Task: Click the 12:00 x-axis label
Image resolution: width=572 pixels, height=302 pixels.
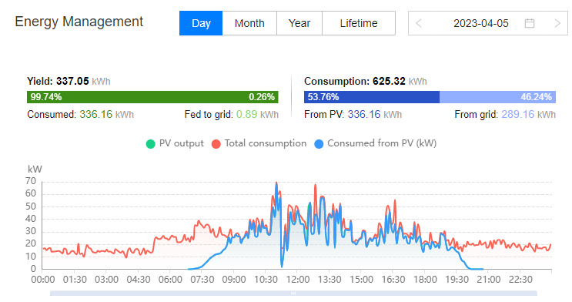Action: pos(298,280)
